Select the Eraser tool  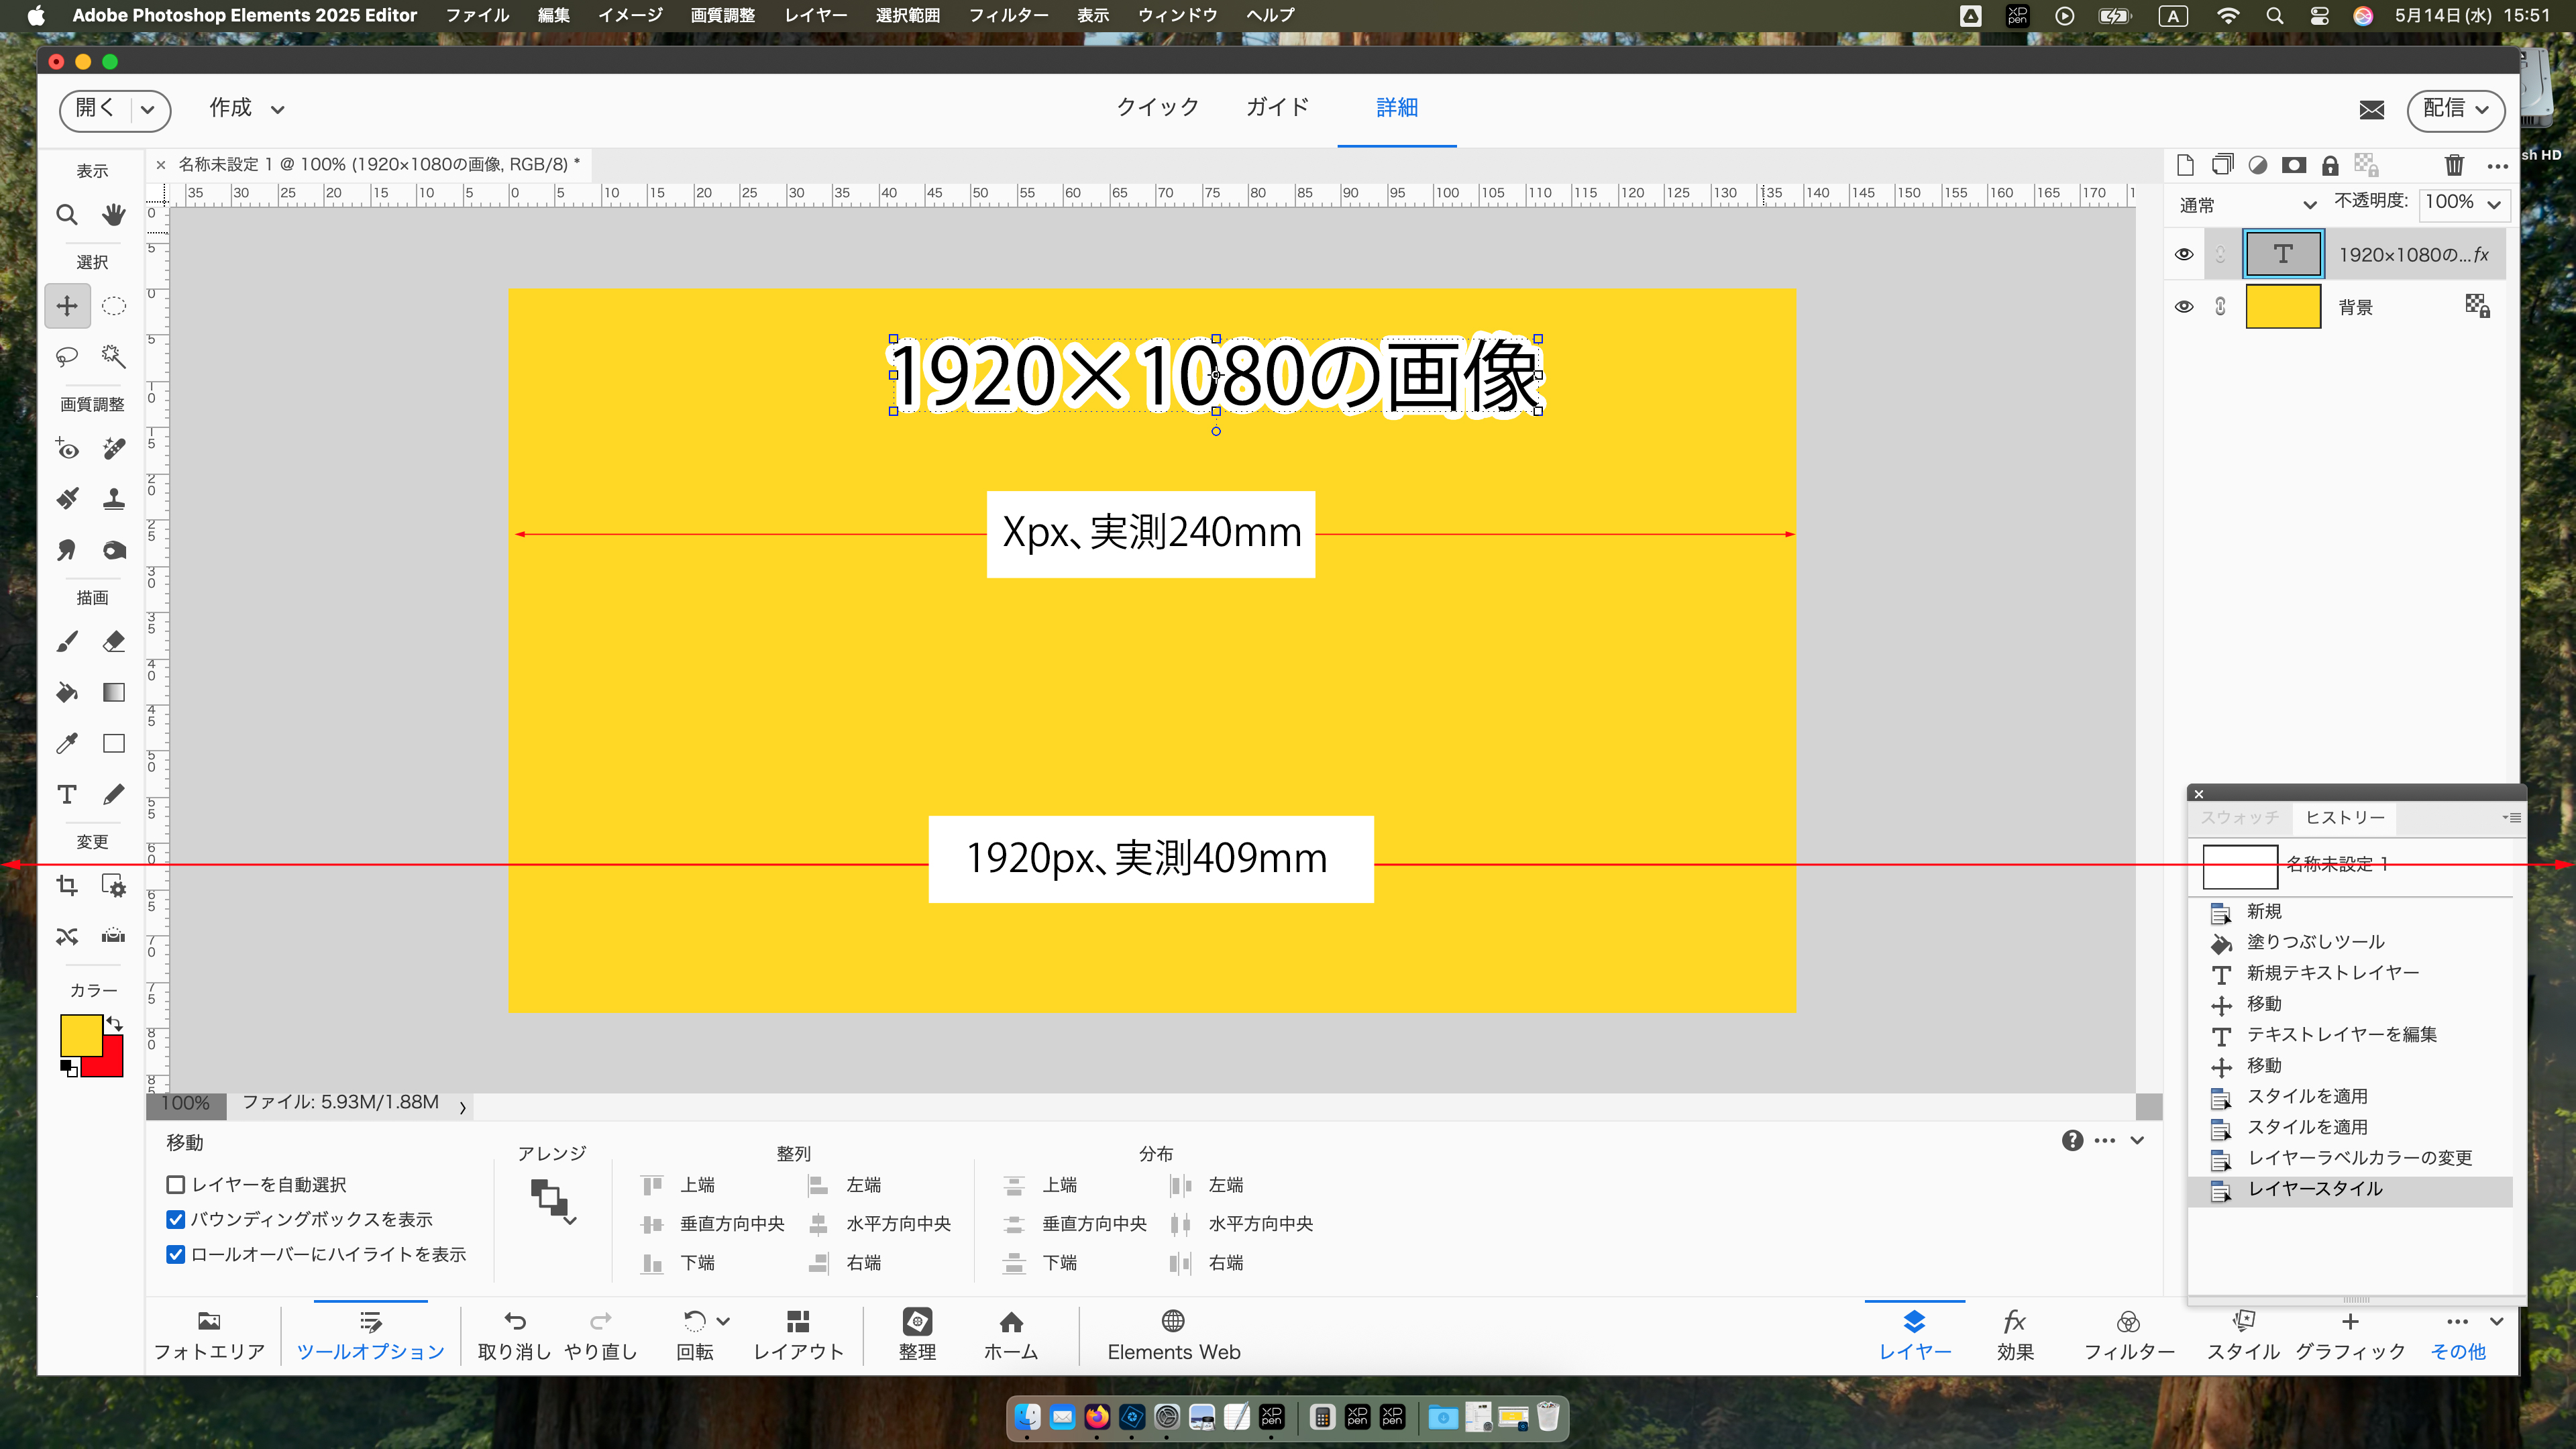[113, 641]
